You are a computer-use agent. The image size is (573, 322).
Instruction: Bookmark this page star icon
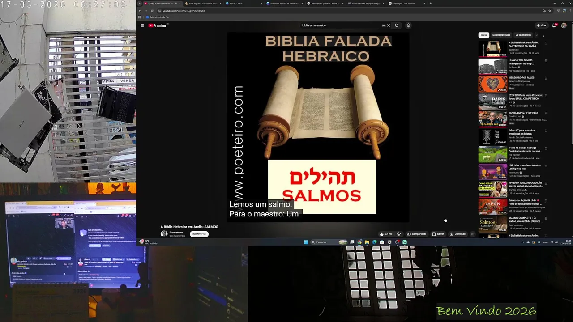click(x=550, y=11)
